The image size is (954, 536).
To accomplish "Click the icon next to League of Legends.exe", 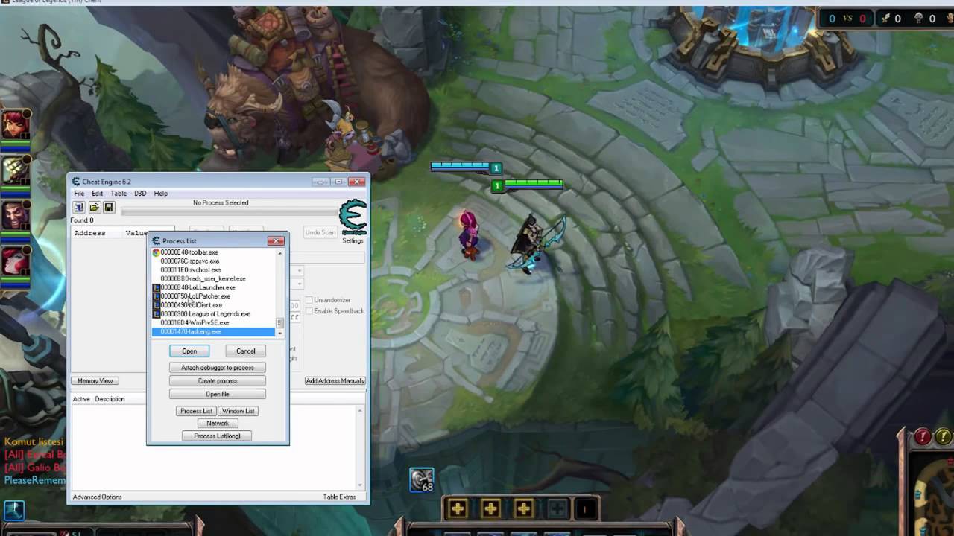I will (157, 314).
